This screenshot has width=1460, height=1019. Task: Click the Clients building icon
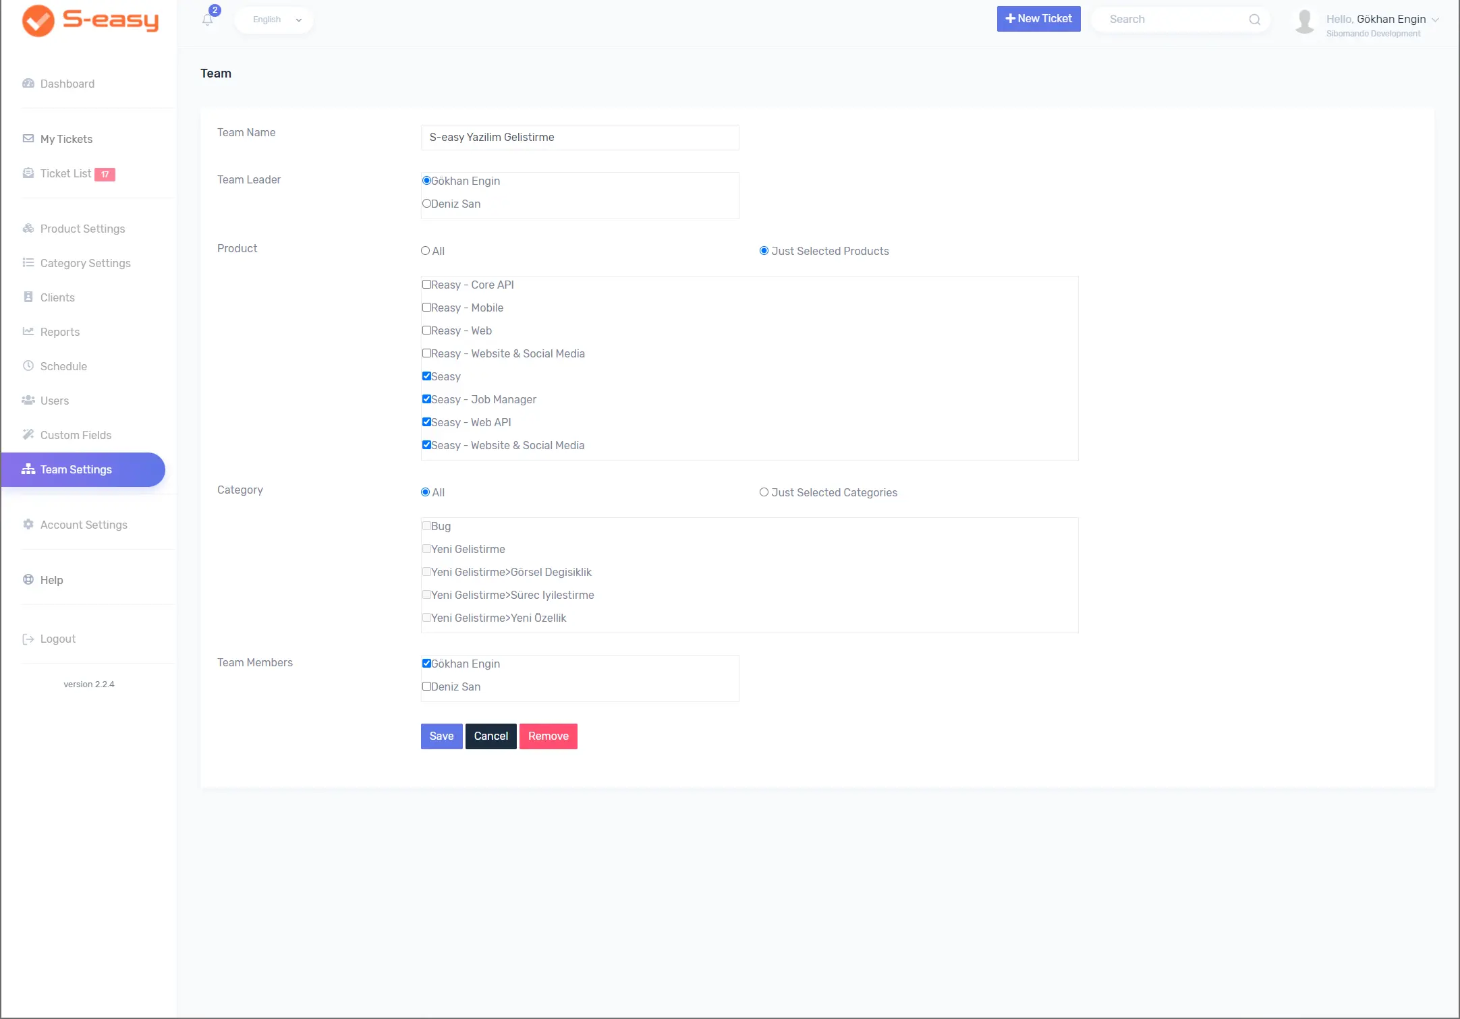(x=28, y=297)
